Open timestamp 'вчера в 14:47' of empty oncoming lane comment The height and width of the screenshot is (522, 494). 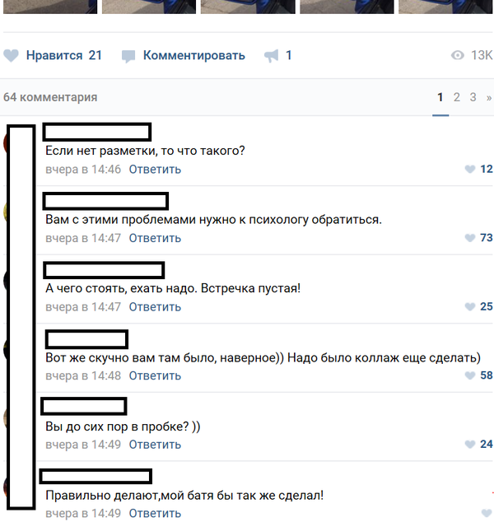point(83,306)
